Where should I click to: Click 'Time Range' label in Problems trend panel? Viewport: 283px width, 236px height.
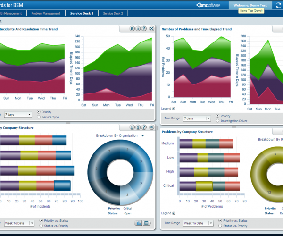coord(172,118)
